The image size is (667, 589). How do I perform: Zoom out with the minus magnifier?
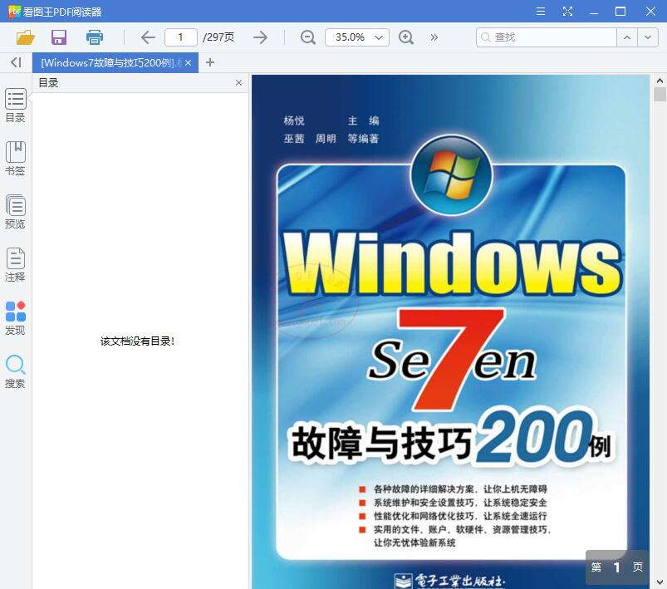tap(307, 37)
